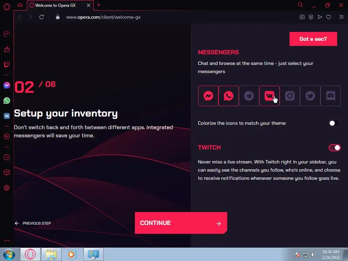Enable colorize icons to match theme switch

click(334, 123)
